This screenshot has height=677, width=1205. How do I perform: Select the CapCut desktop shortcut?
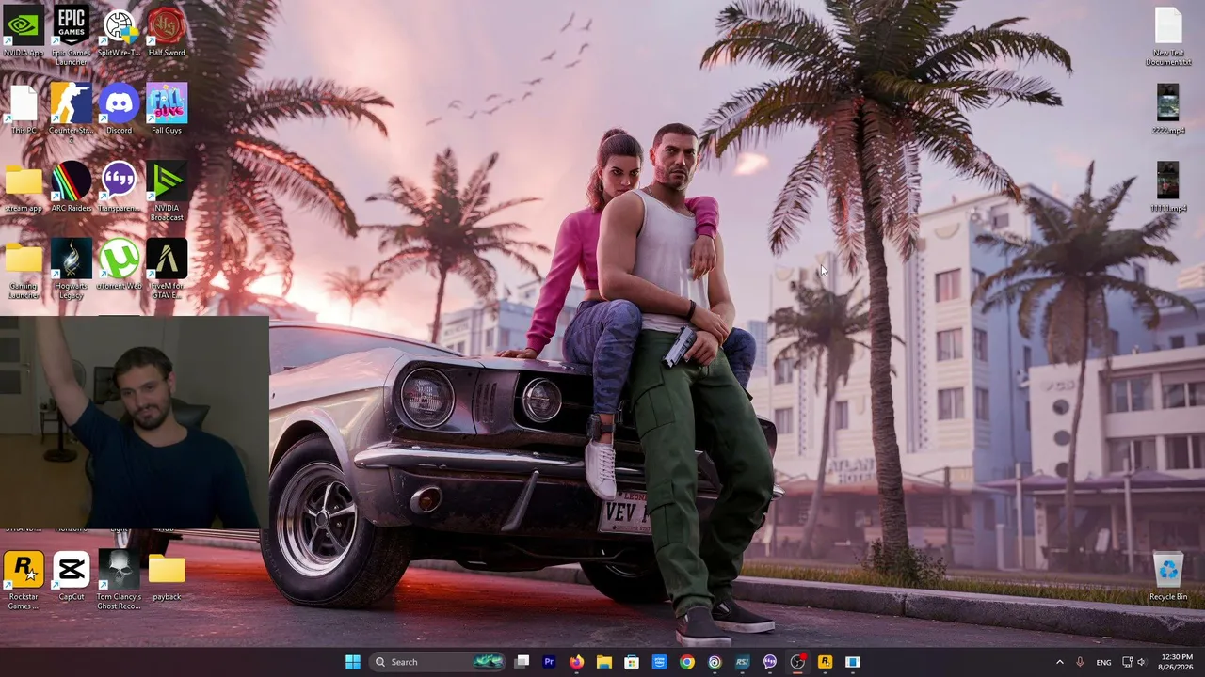tap(72, 577)
